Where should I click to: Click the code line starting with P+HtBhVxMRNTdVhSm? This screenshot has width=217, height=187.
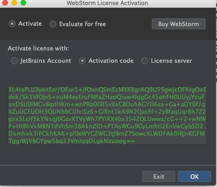click(106, 126)
